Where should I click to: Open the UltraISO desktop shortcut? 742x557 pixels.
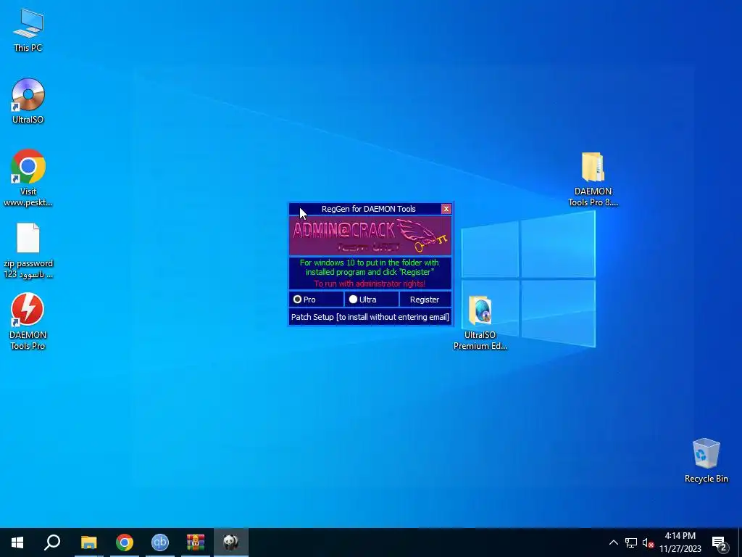(28, 101)
